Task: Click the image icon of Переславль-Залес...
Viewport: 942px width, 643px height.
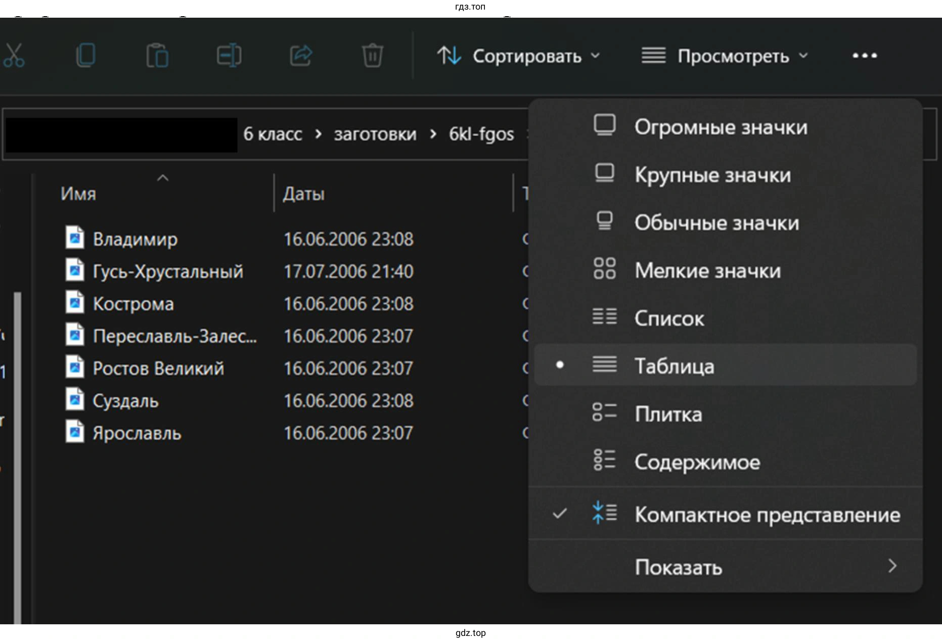Action: point(75,334)
